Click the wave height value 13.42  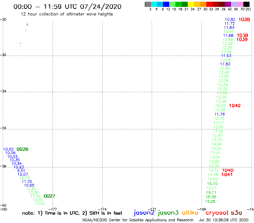coord(40,203)
